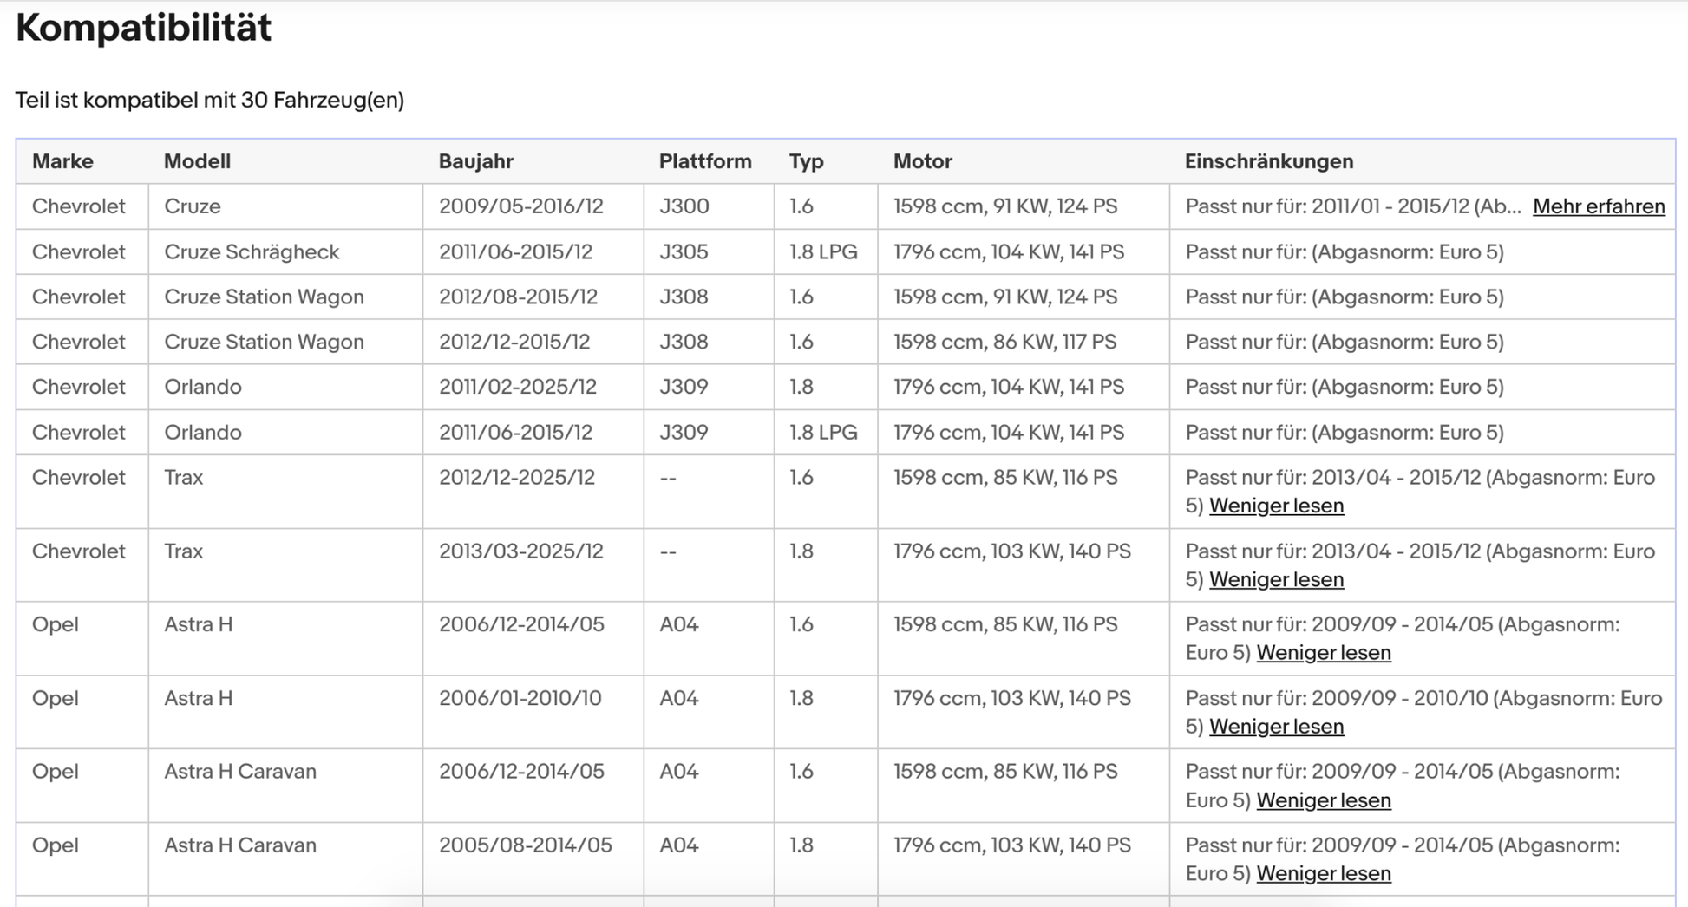Collapse restriction text for Trax 1.8 row
The image size is (1688, 907).
1276,579
